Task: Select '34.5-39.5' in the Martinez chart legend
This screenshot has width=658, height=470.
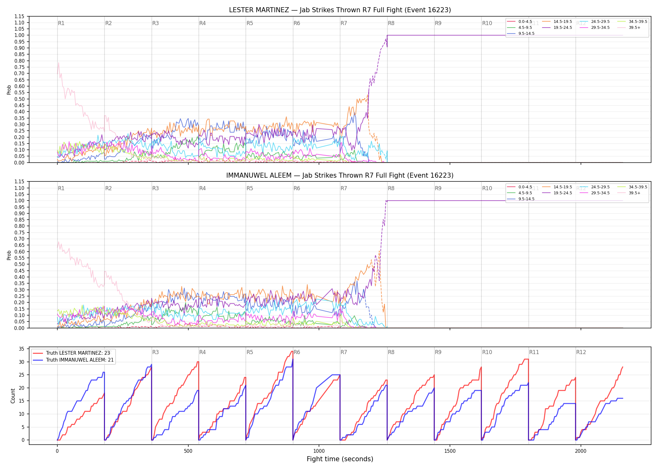Action: [x=638, y=22]
